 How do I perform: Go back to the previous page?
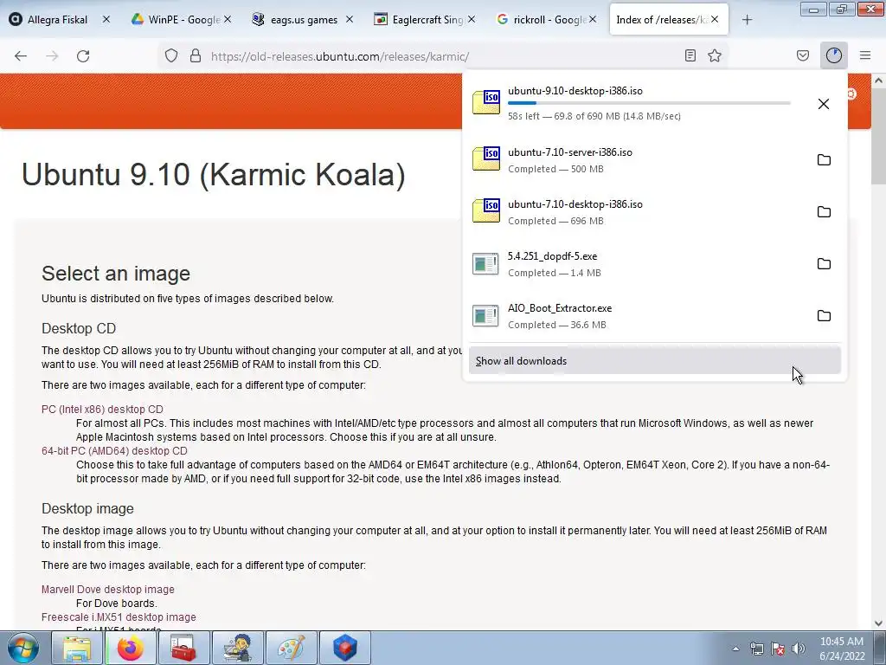tap(21, 56)
